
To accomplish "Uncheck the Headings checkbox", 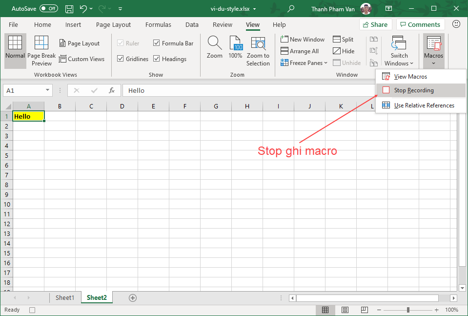I will coord(156,59).
